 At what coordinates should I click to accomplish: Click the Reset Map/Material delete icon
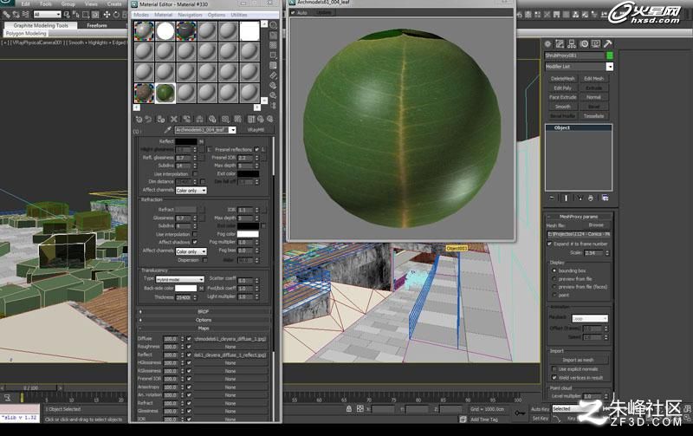(174, 120)
